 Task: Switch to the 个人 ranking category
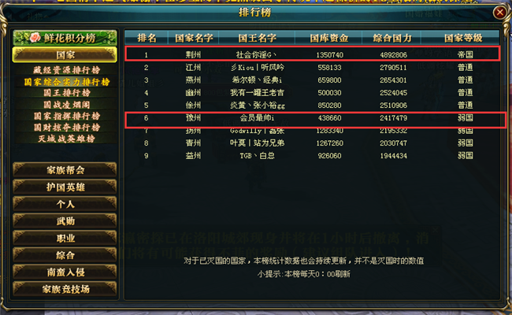point(65,204)
